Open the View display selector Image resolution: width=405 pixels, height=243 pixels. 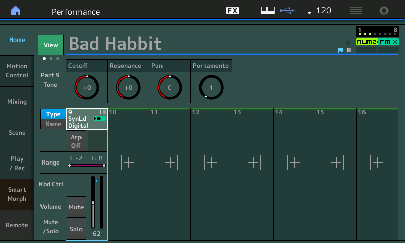51,45
